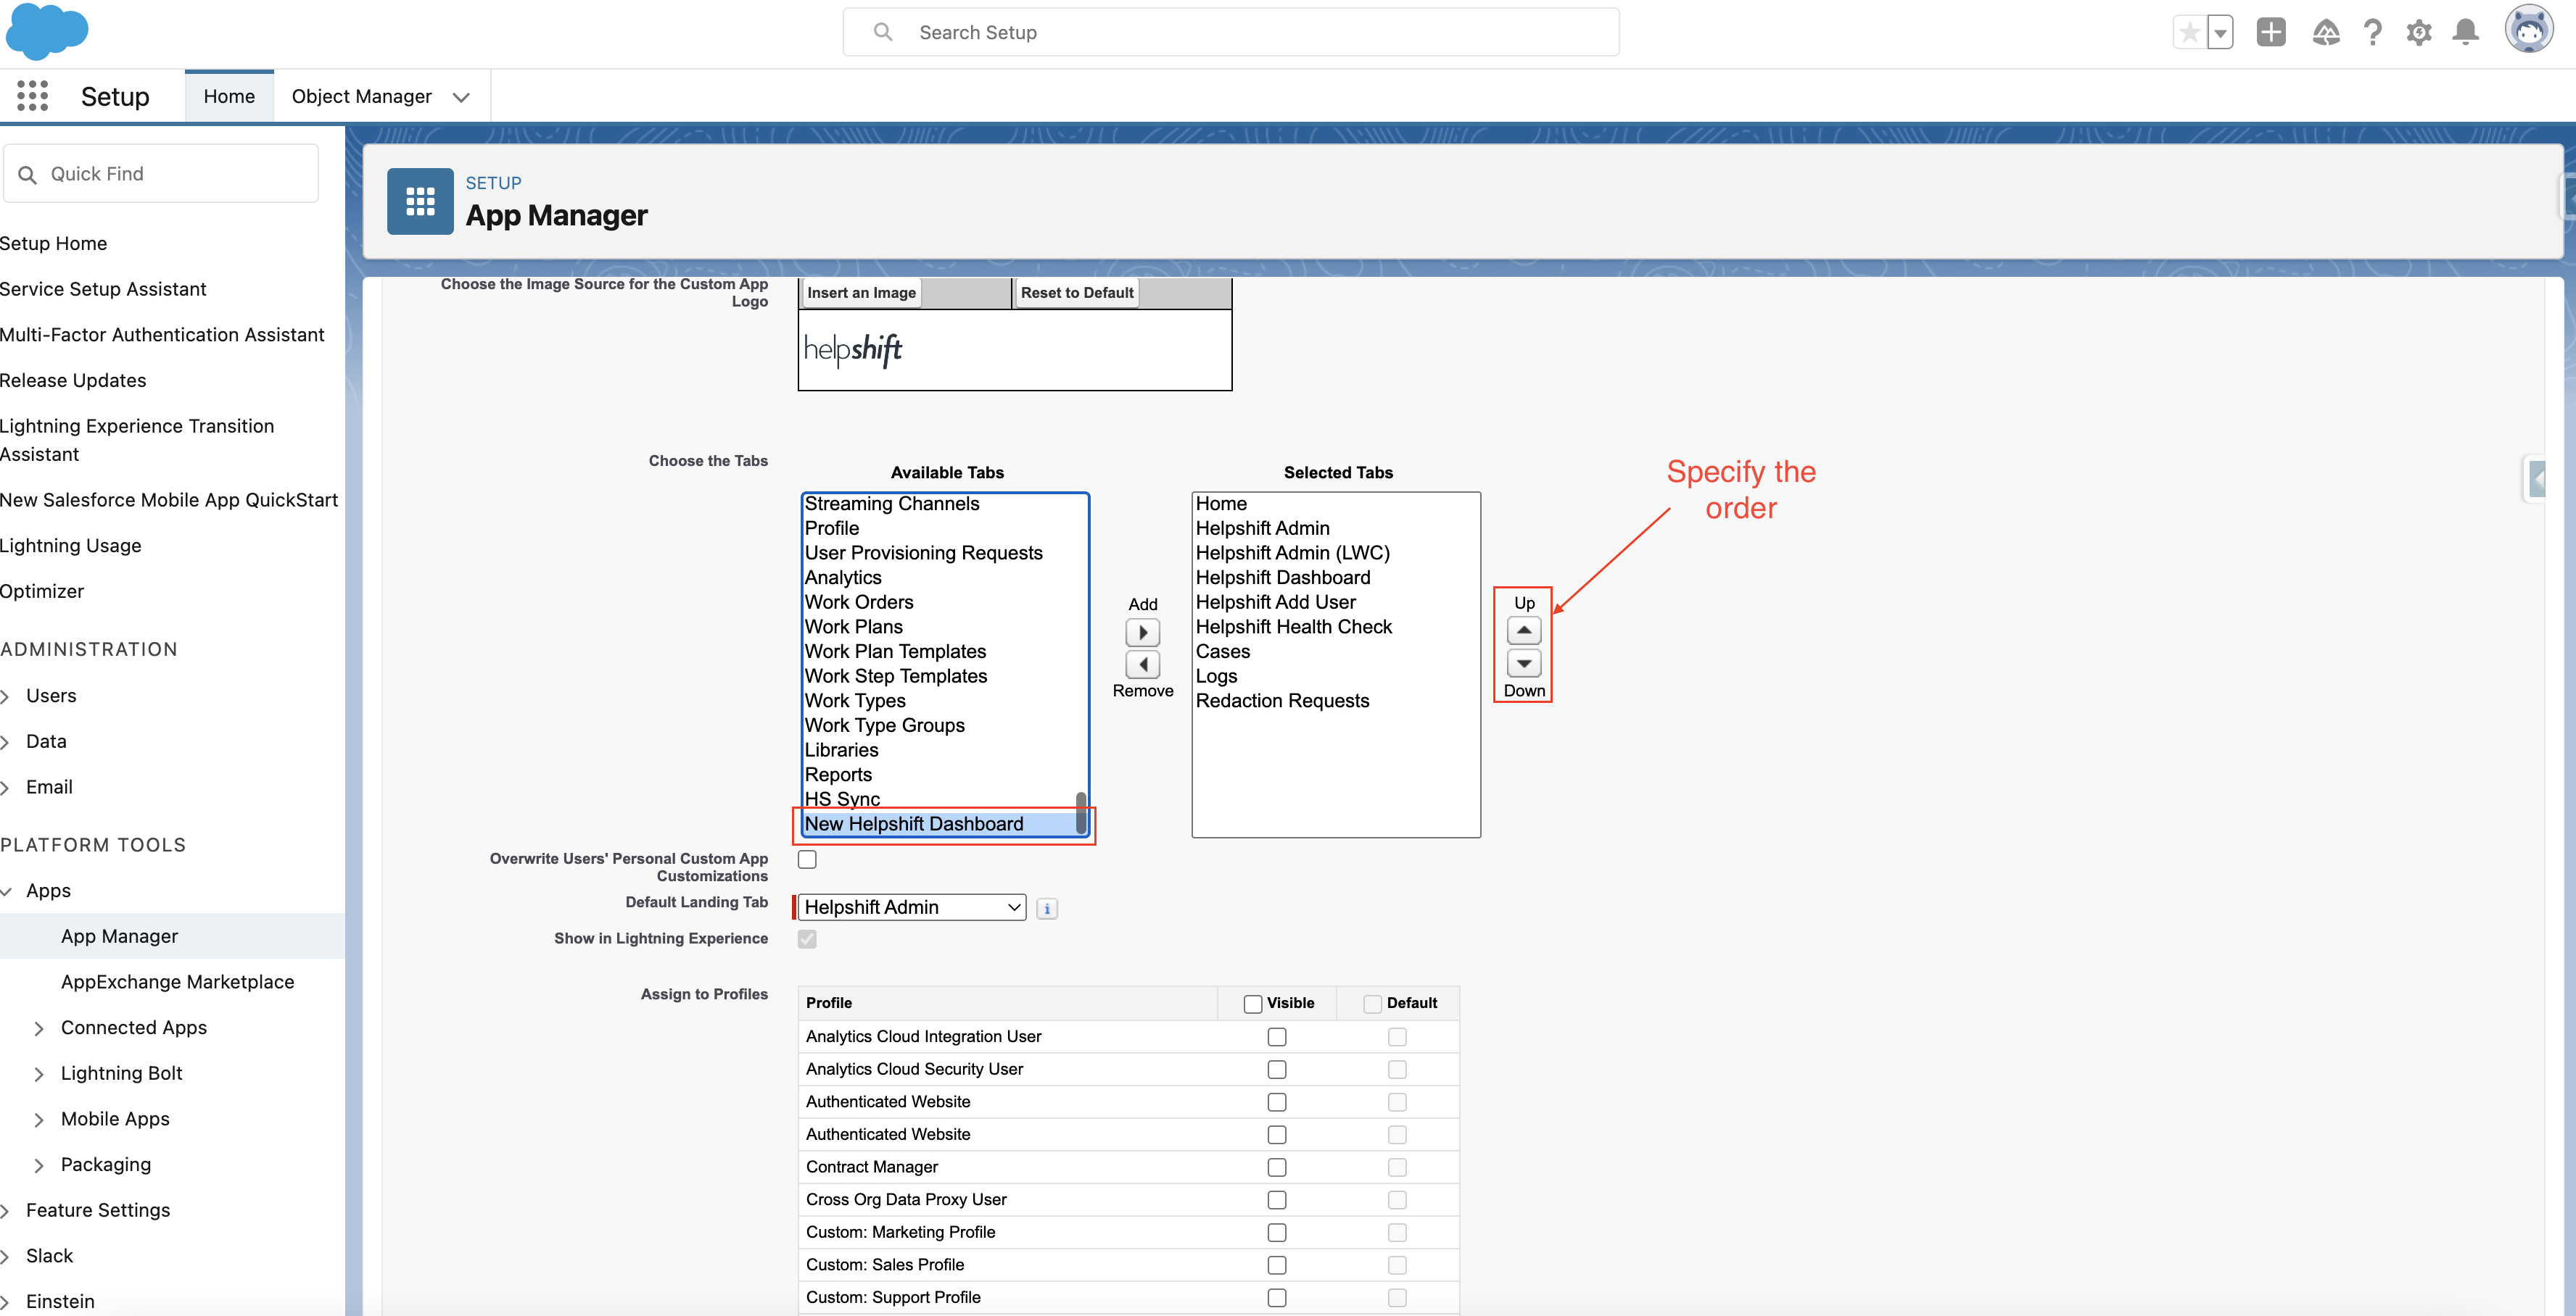Check Visible for Analytics Cloud Integration User
The height and width of the screenshot is (1316, 2576).
point(1276,1037)
